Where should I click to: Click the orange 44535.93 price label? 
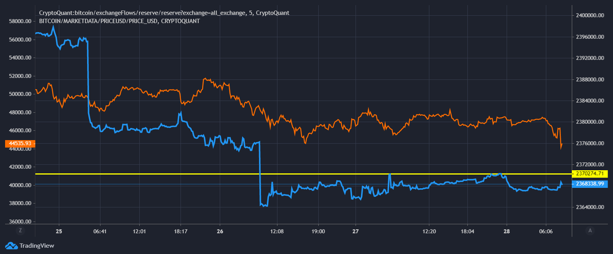pos(18,144)
